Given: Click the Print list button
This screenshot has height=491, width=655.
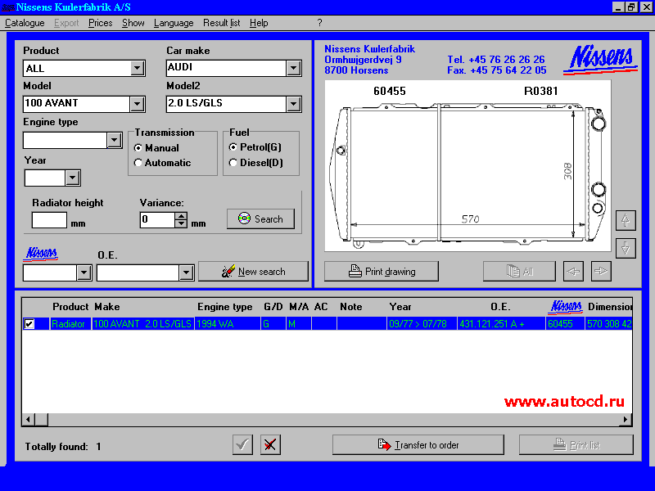Looking at the screenshot, I should click(x=576, y=444).
